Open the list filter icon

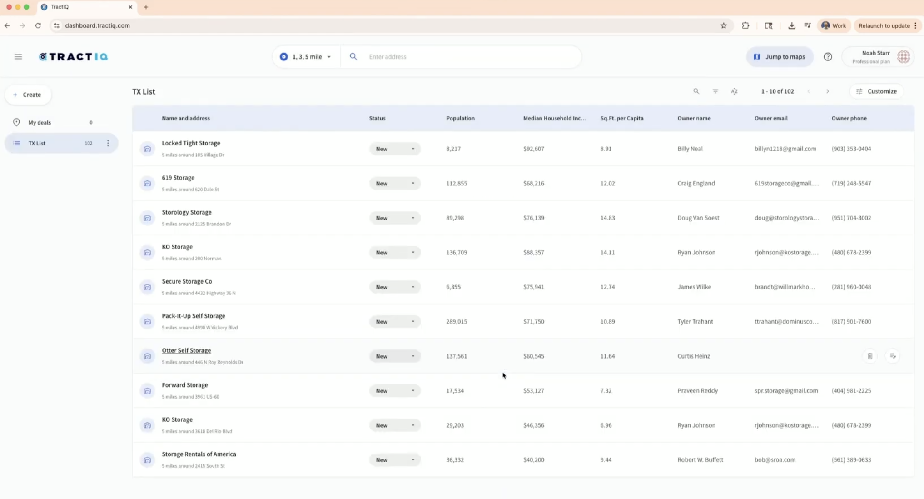click(715, 91)
